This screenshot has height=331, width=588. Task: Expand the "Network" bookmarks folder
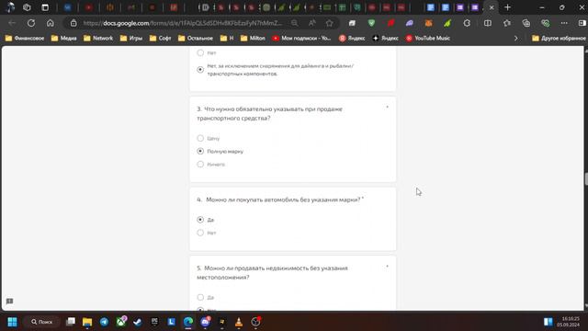[x=98, y=38]
